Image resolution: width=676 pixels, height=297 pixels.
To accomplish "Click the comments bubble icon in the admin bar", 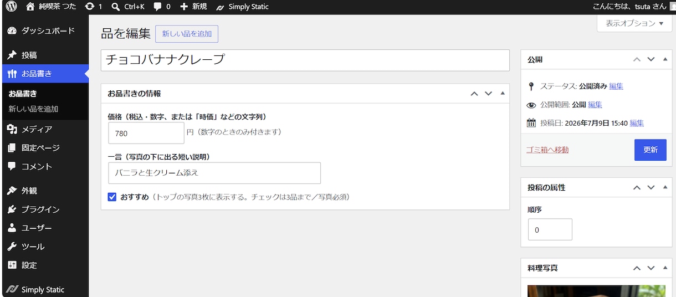I will 158,7.
